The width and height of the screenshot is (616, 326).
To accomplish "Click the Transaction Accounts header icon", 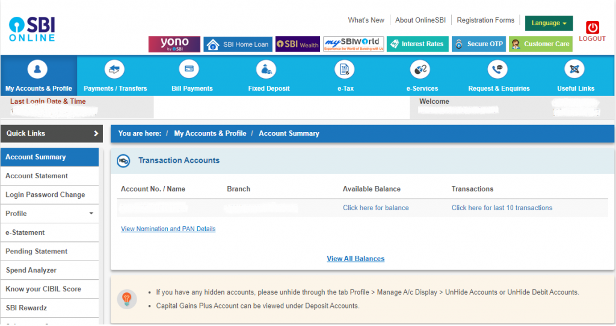I will (123, 161).
